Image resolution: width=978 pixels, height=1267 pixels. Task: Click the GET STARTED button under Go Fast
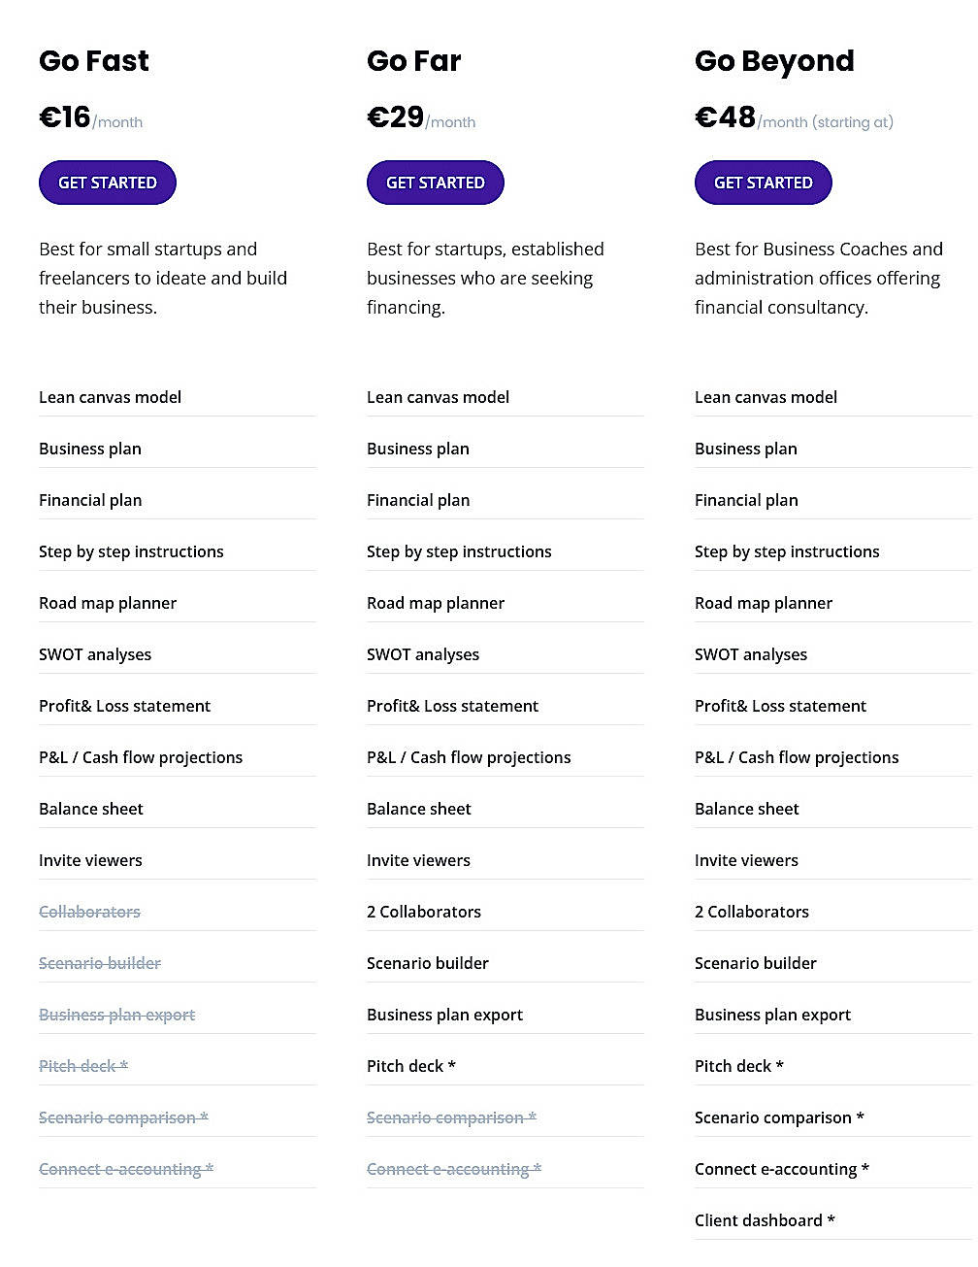click(107, 183)
